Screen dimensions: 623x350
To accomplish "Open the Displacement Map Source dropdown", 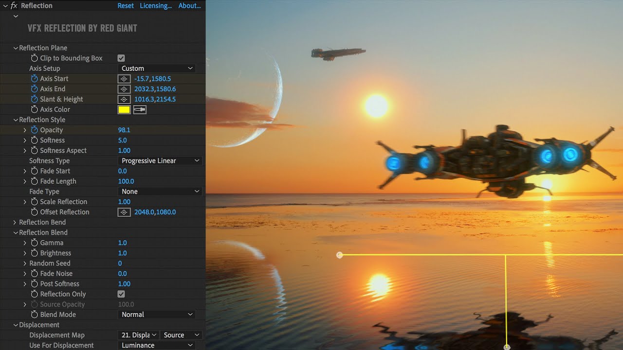I will click(x=181, y=335).
